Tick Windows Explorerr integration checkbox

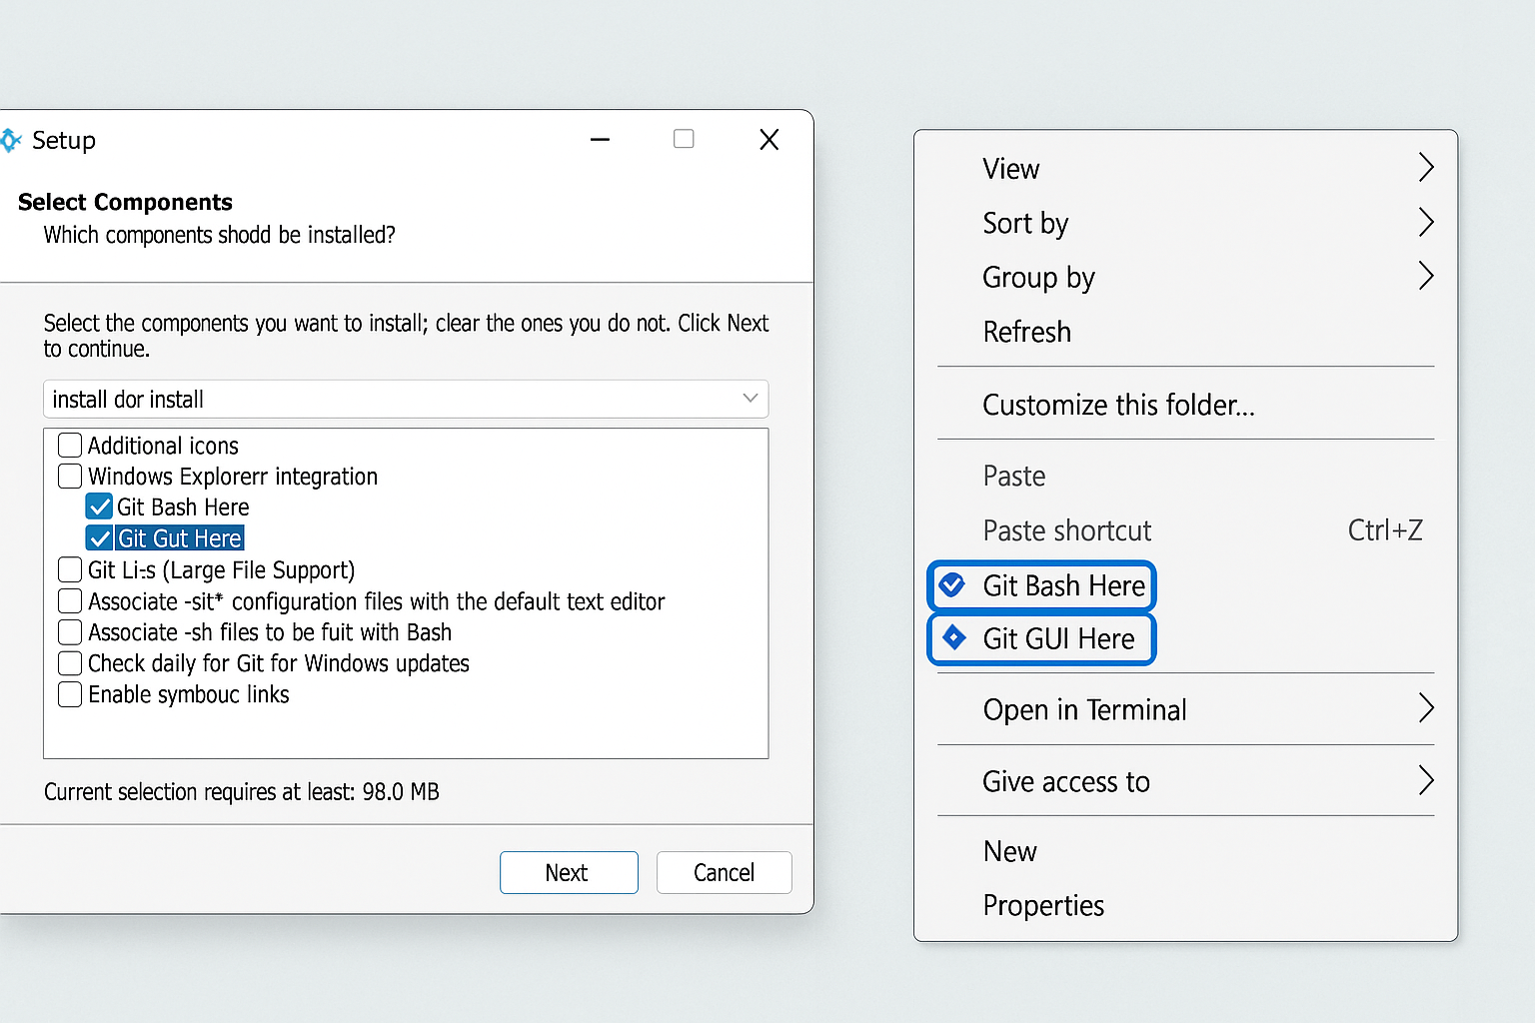[70, 476]
